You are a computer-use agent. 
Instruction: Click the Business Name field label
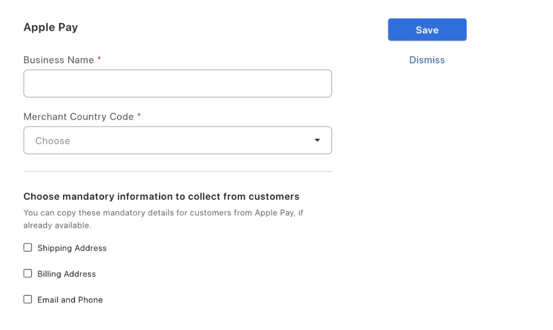point(59,60)
